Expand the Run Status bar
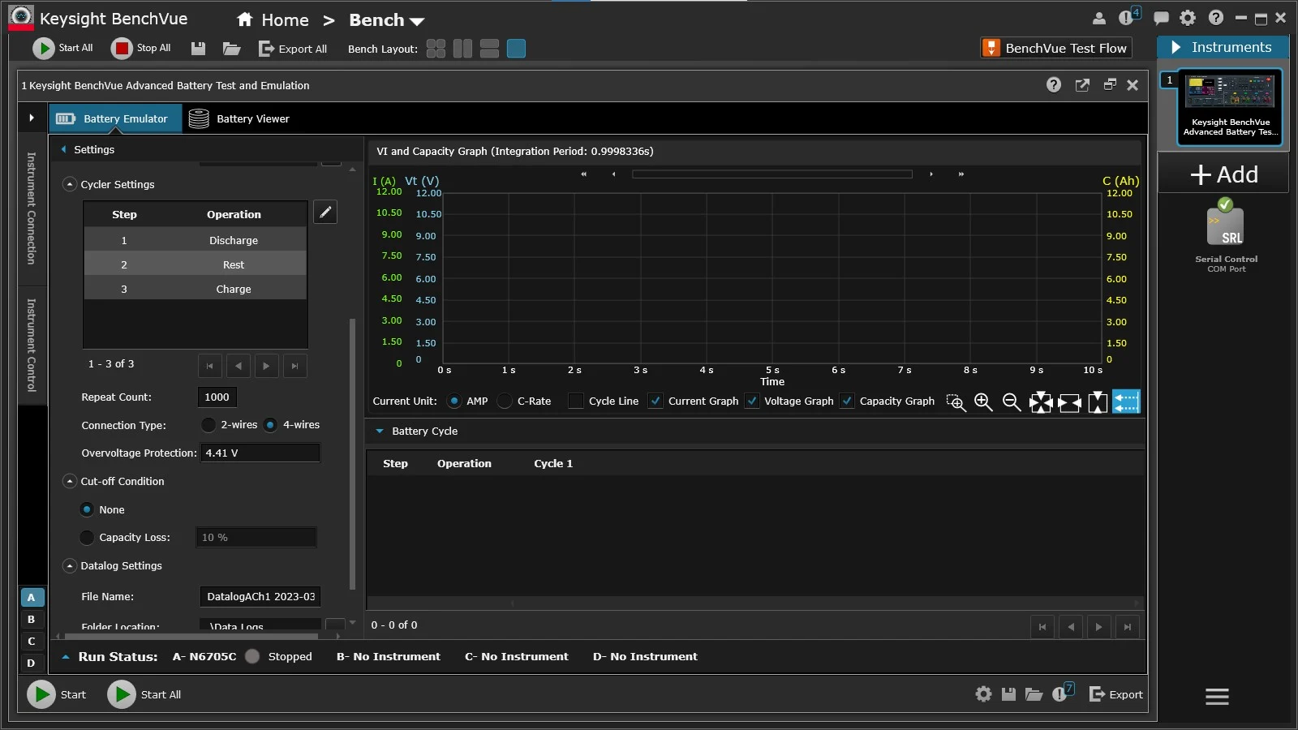Image resolution: width=1298 pixels, height=730 pixels. (x=66, y=657)
